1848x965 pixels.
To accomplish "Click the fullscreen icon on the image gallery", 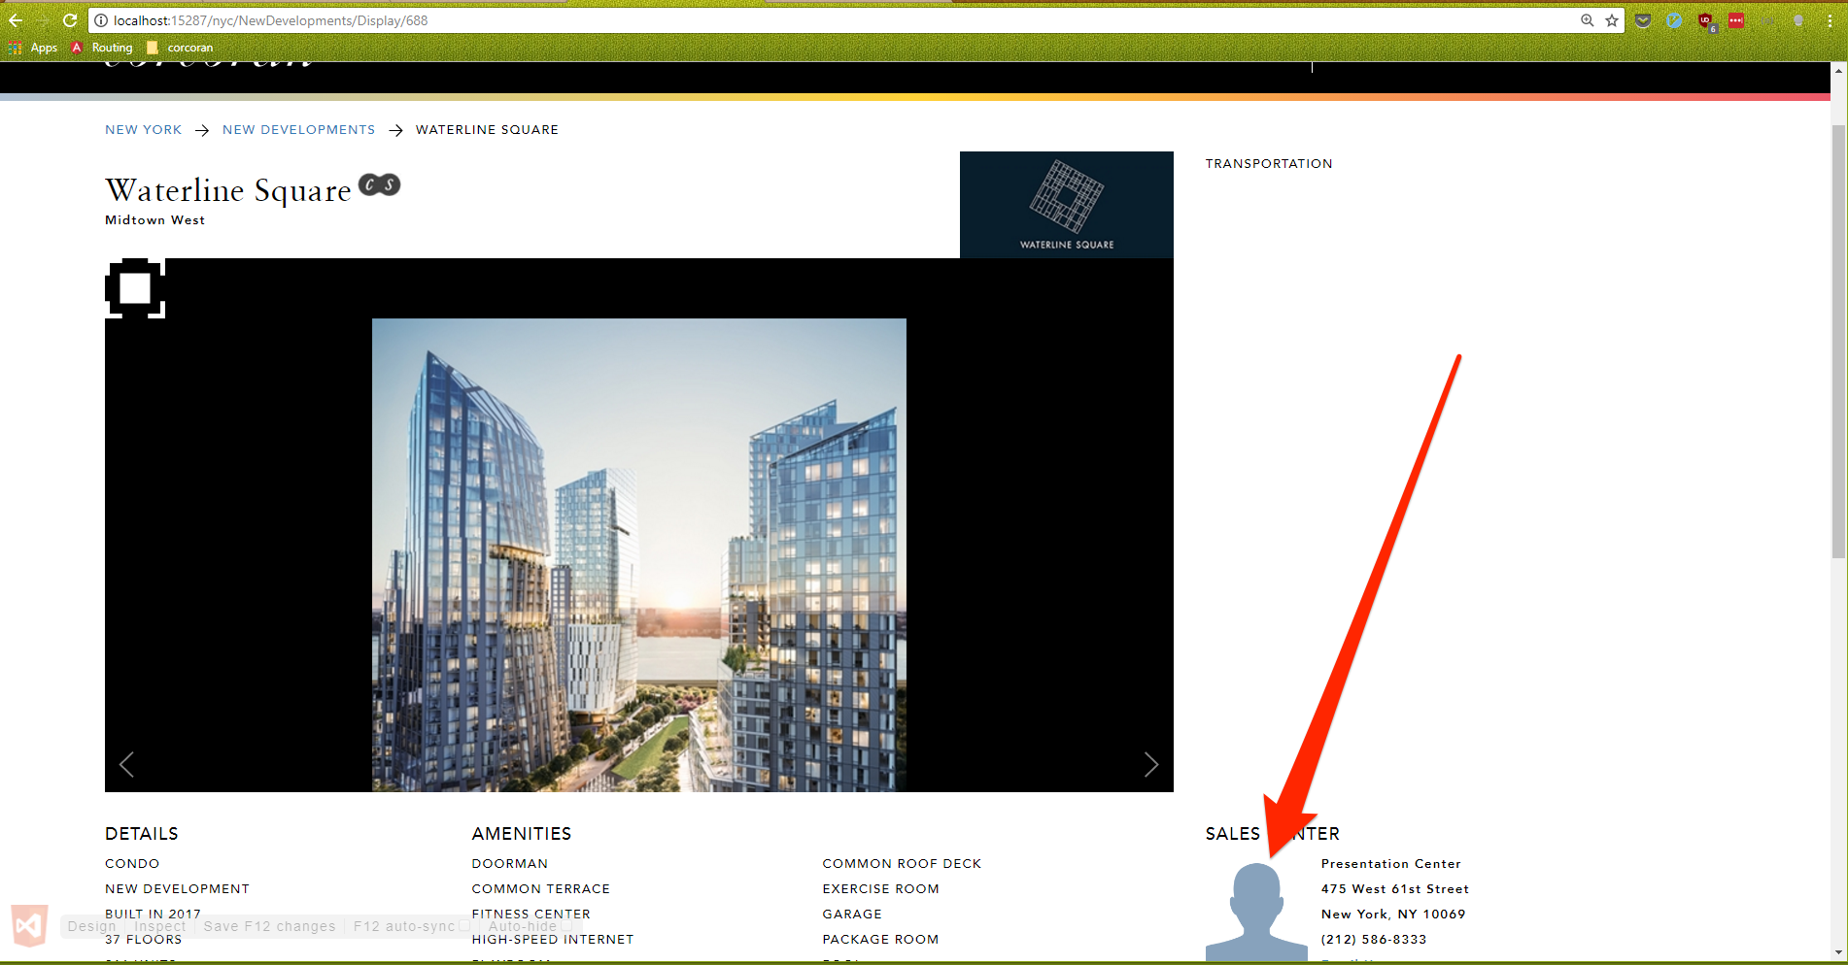I will [135, 288].
